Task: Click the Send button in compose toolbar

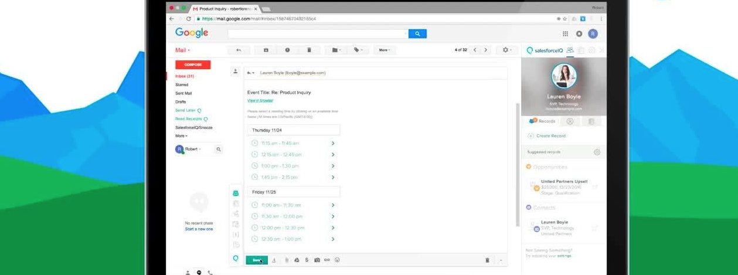Action: point(256,260)
